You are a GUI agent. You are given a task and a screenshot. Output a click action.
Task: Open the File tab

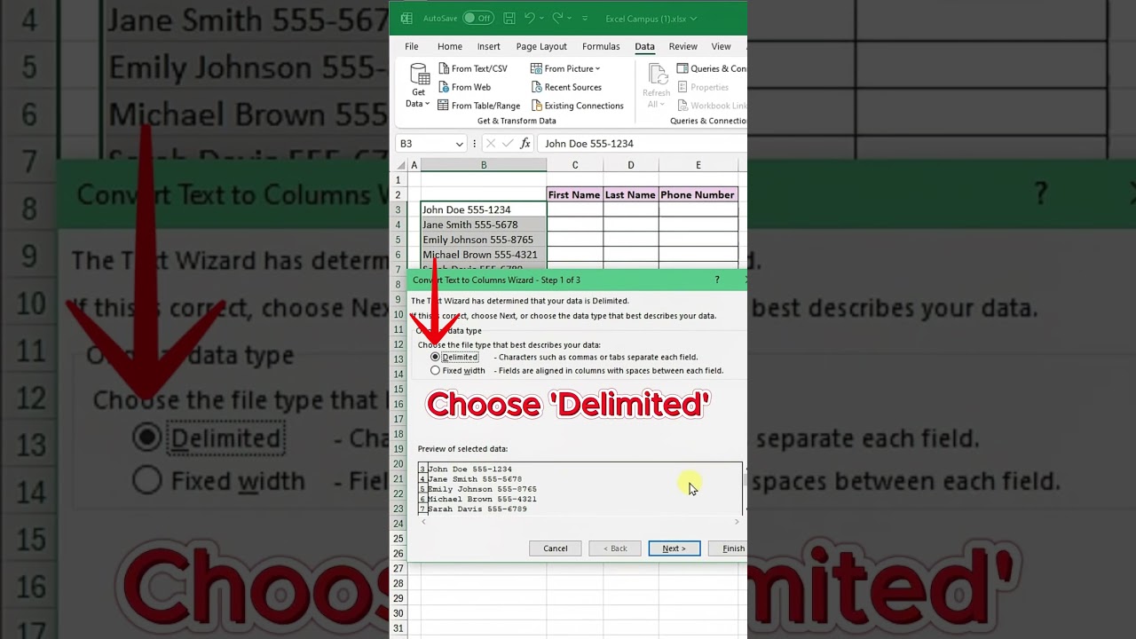412,46
